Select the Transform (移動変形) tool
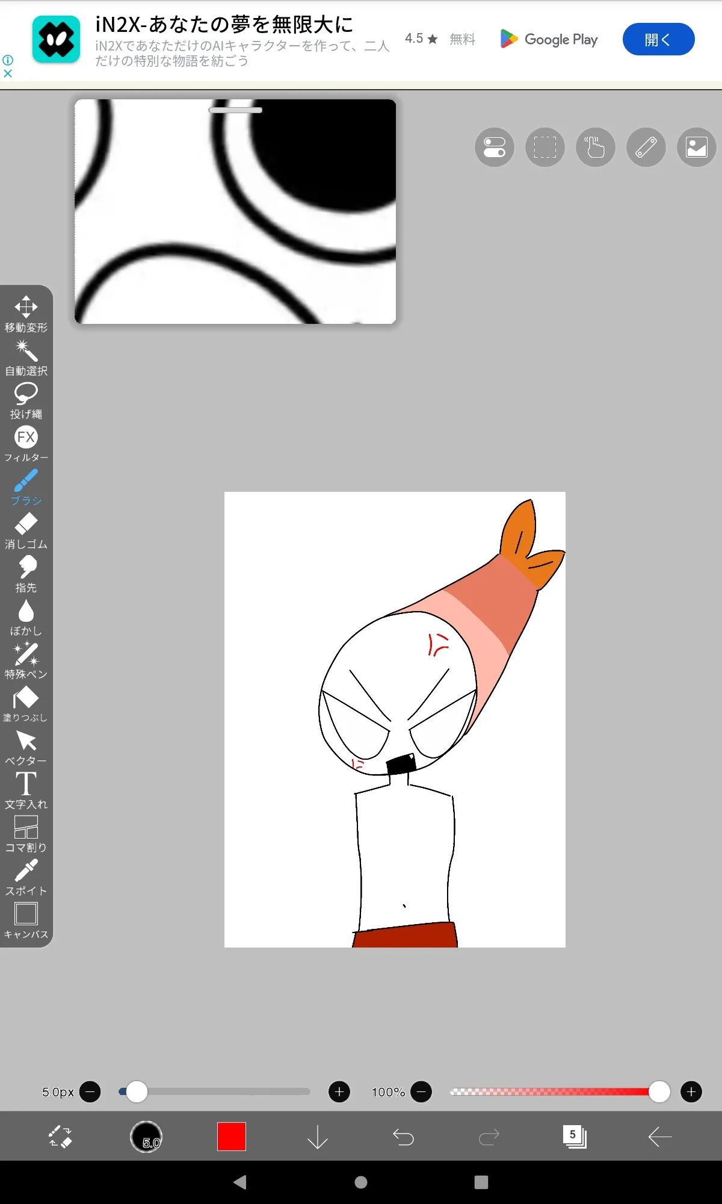The height and width of the screenshot is (1204, 722). click(x=26, y=314)
